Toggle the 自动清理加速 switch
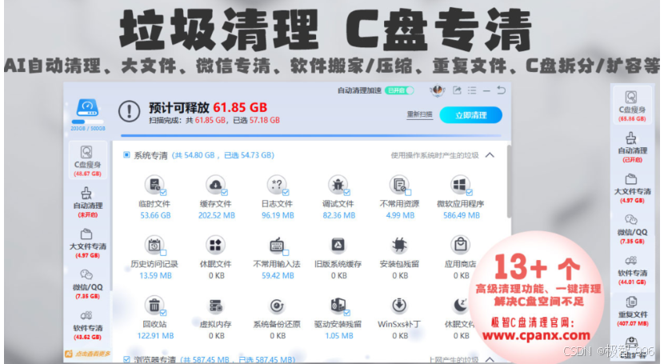Viewport: 668px width, 364px height. [x=398, y=90]
